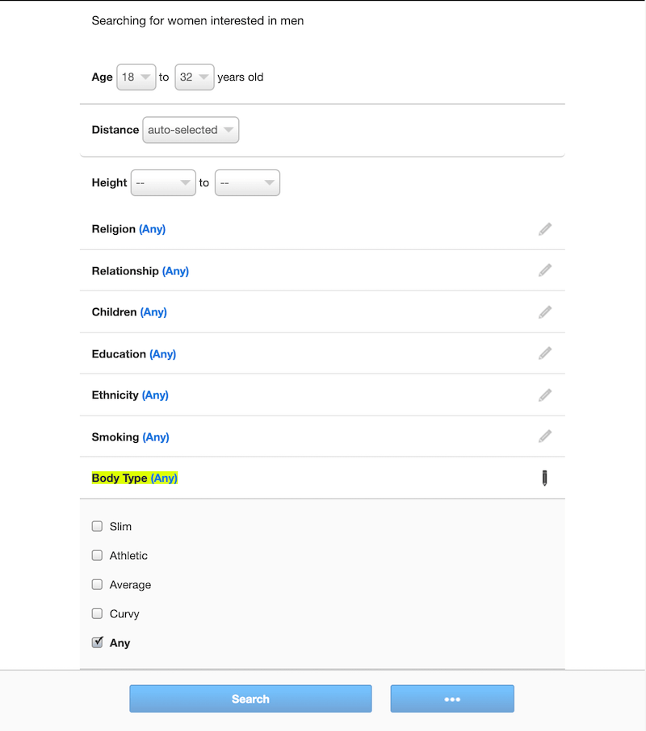646x731 pixels.
Task: Click the highlighted Body Type (Any) label
Action: click(135, 478)
